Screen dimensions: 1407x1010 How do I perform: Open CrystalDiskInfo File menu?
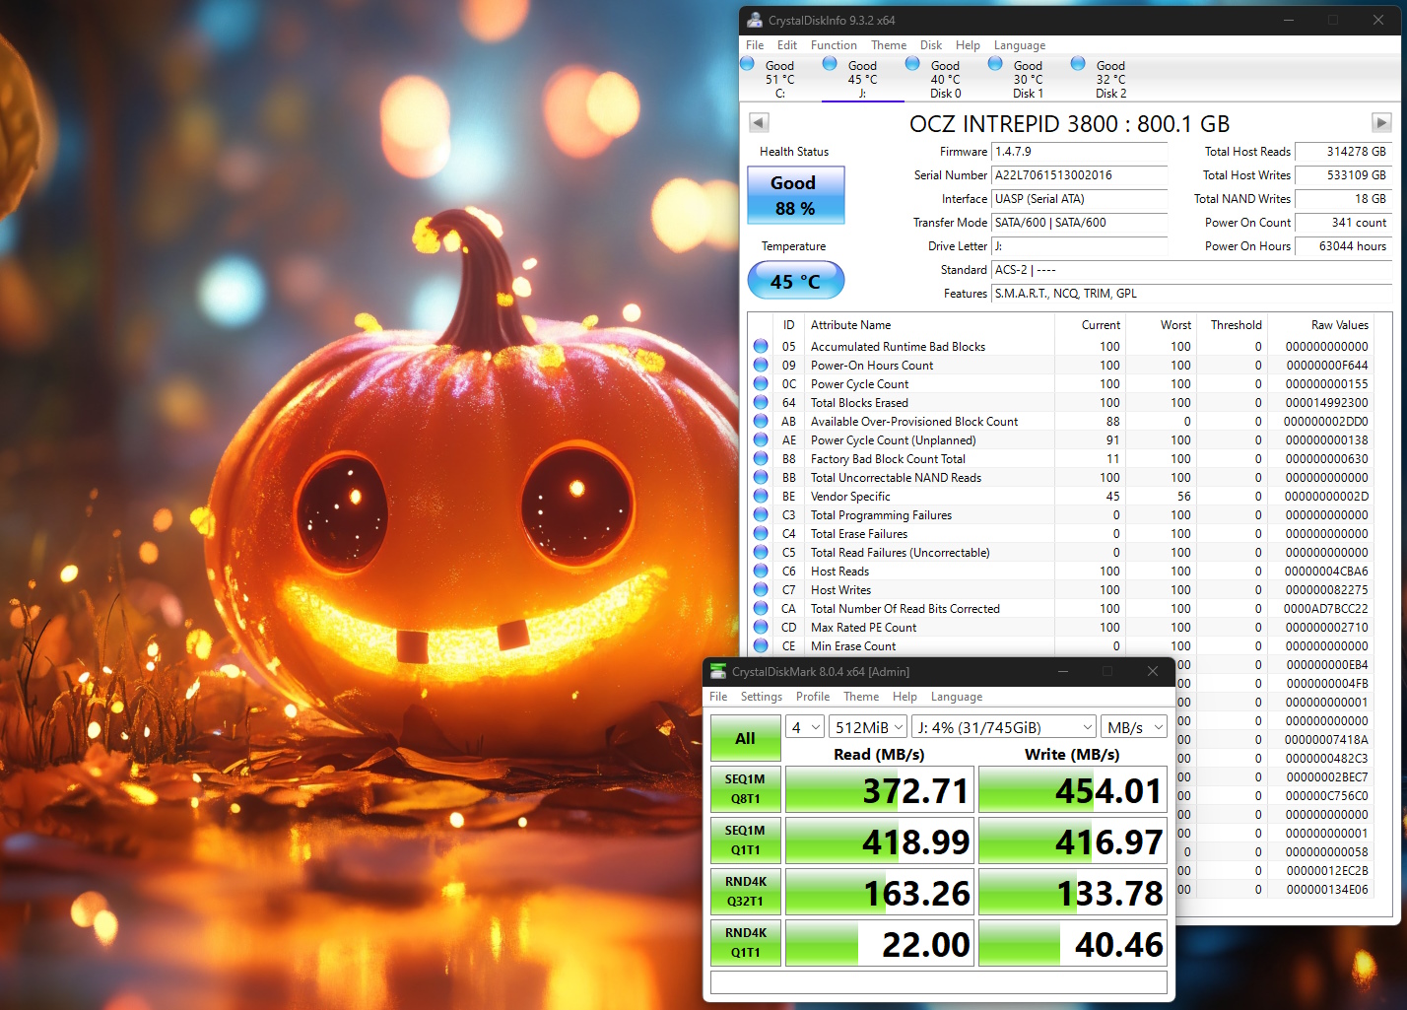(755, 45)
